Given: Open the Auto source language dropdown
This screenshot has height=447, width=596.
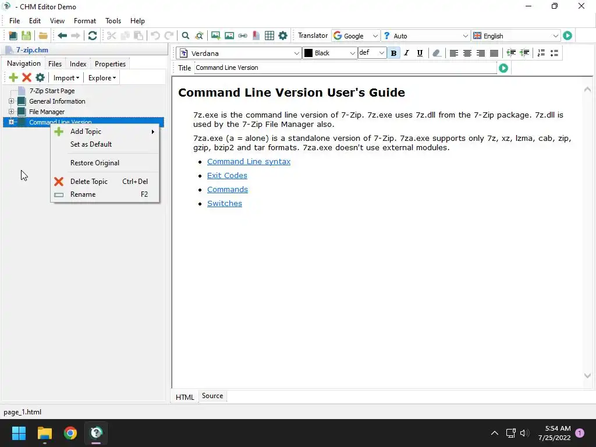Looking at the screenshot, I should (x=425, y=36).
